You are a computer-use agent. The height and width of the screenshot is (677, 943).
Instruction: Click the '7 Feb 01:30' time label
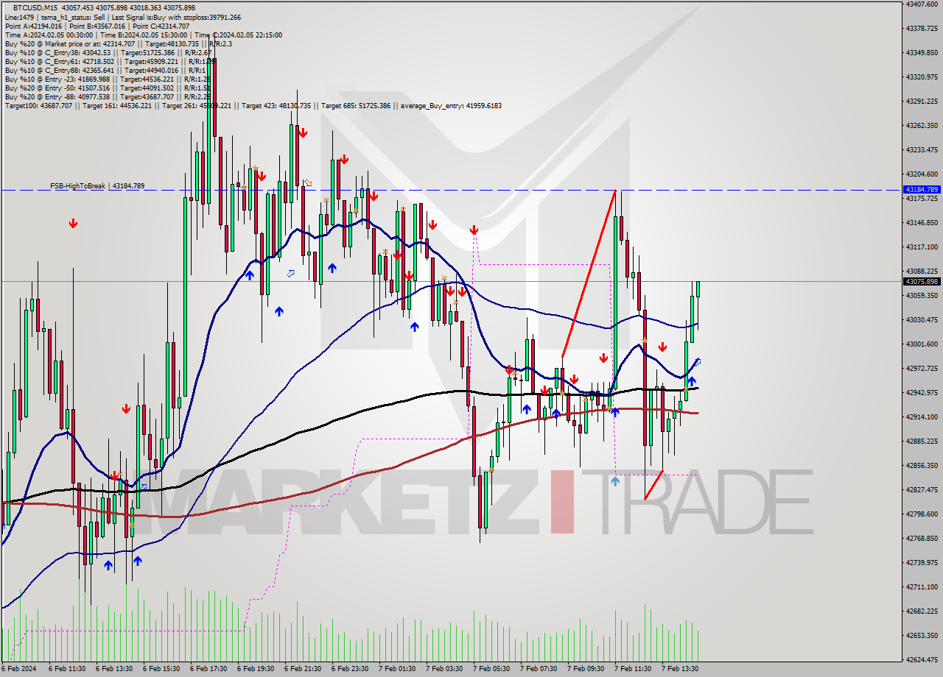397,669
